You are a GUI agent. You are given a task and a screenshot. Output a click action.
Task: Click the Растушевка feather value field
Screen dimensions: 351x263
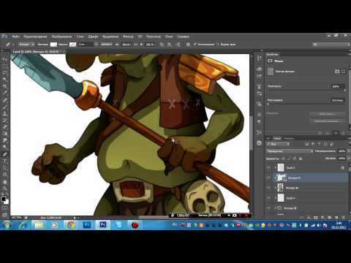338,100
